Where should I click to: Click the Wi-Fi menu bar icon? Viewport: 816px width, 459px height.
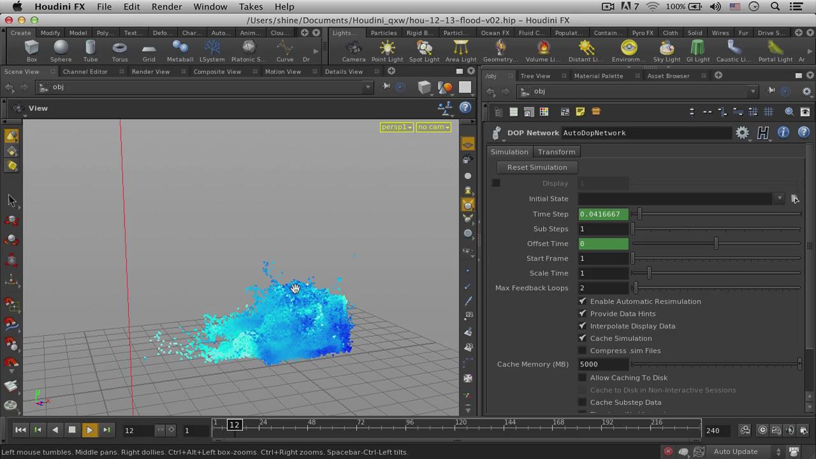(x=653, y=6)
